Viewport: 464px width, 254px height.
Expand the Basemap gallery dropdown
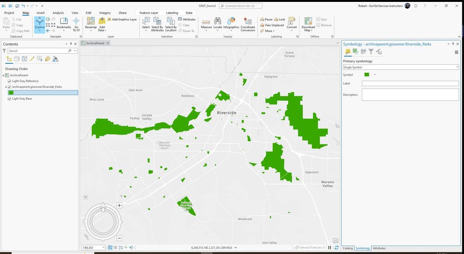91,29
